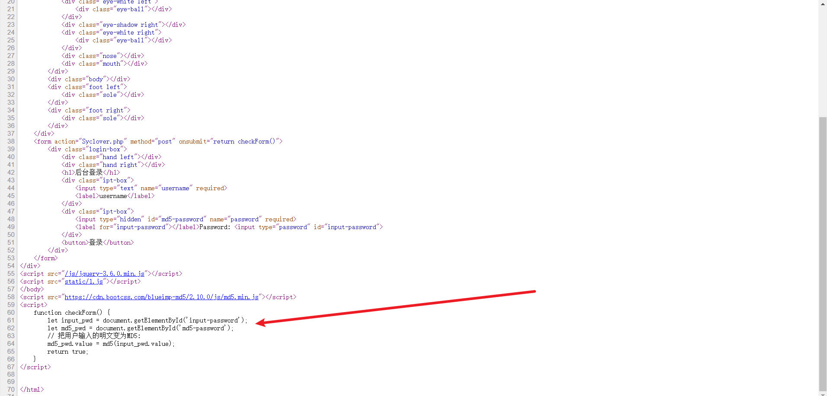The image size is (827, 396).
Task: Click the closing </form> tag
Action: click(x=46, y=258)
